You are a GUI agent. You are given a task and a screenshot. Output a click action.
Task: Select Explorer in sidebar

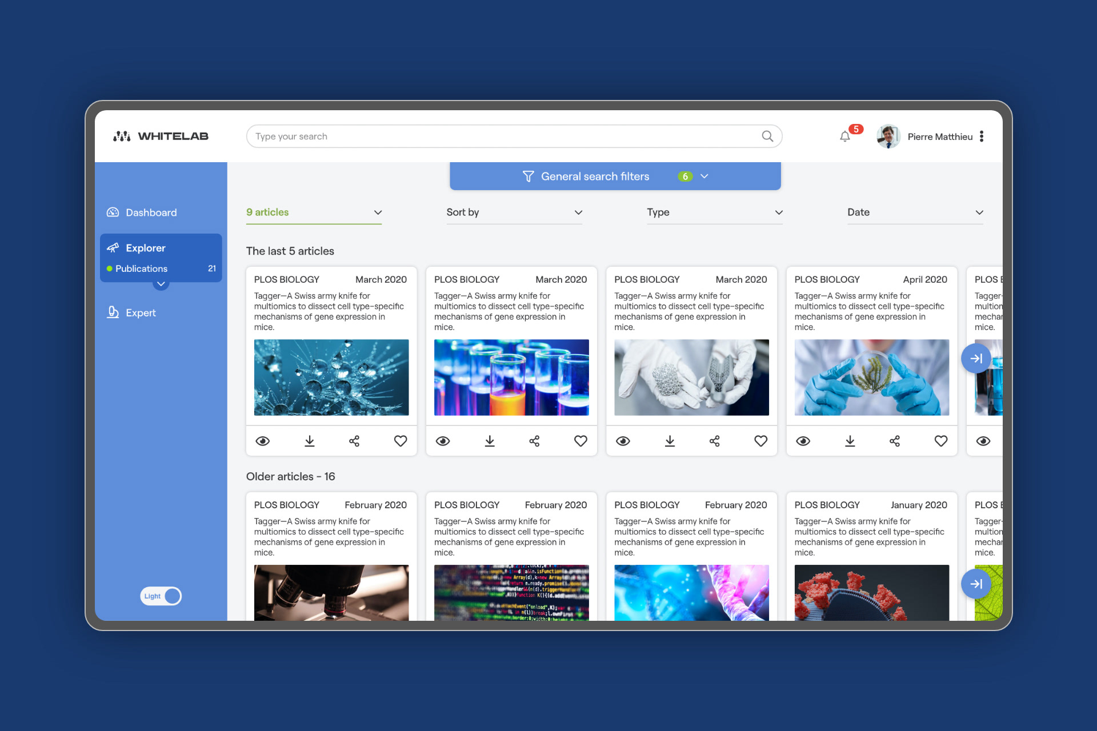(137, 248)
